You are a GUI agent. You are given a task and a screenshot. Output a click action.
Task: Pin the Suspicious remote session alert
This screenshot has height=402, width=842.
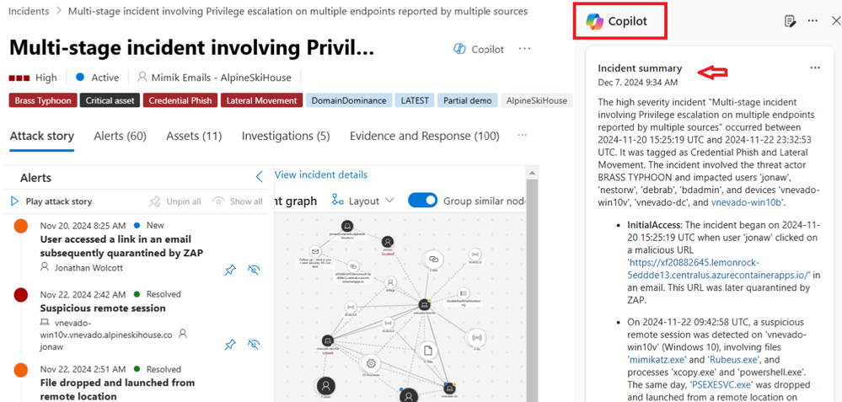tap(230, 344)
